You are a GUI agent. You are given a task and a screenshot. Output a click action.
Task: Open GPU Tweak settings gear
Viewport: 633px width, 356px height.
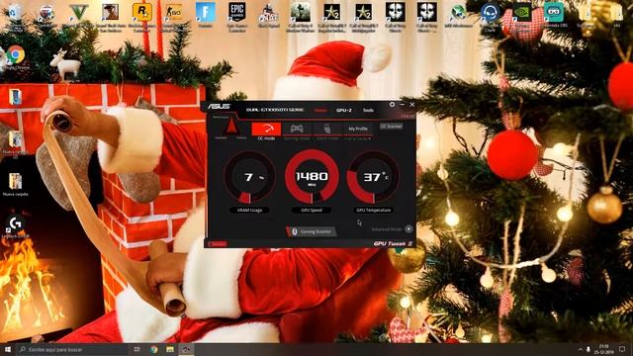click(392, 105)
